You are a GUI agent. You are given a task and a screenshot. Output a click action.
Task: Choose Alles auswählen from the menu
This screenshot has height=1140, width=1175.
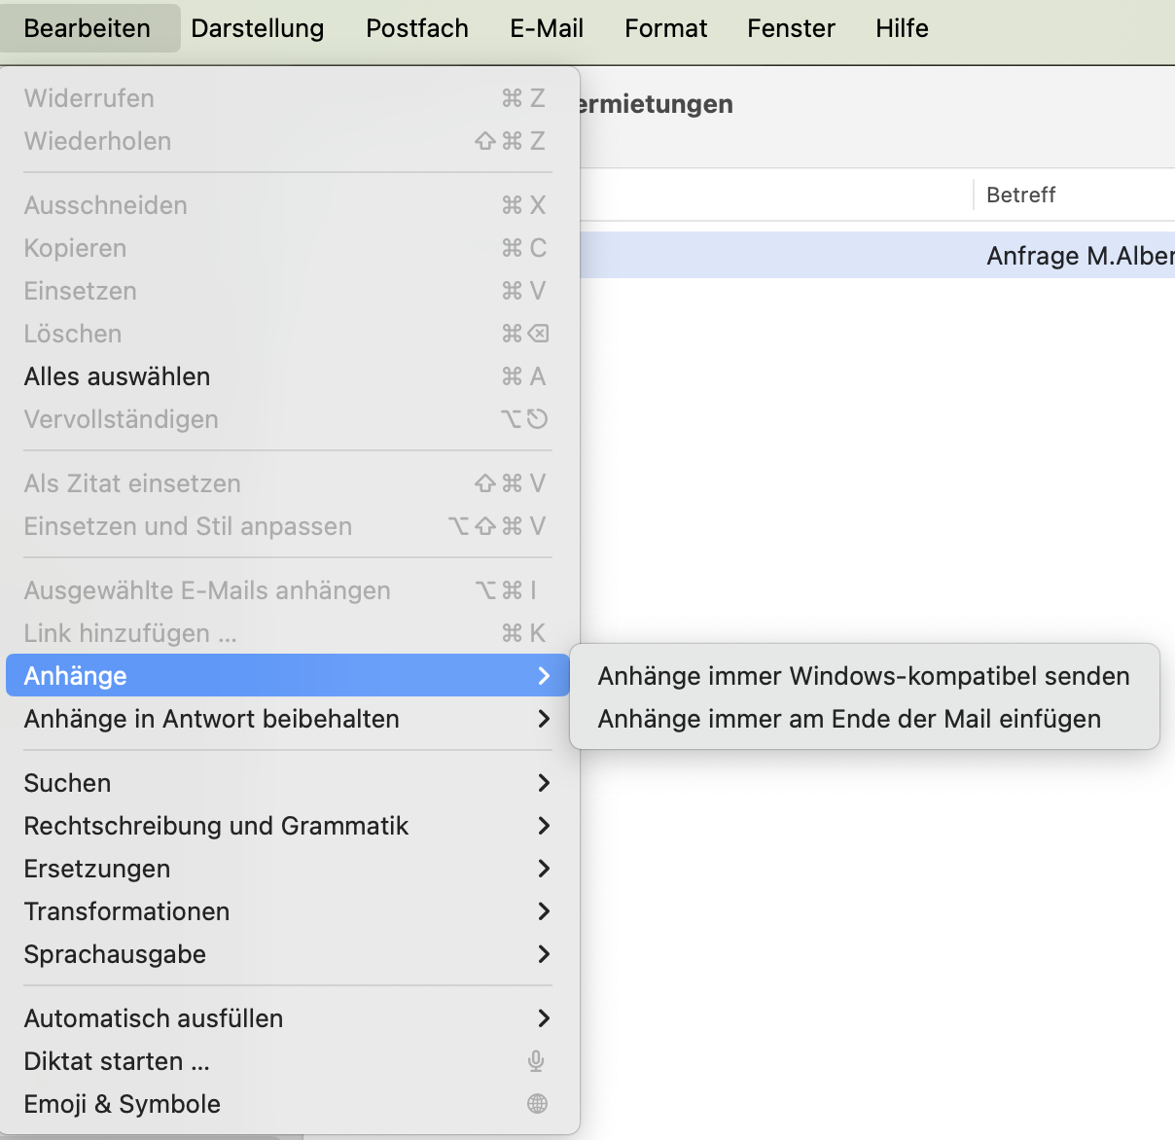[117, 376]
